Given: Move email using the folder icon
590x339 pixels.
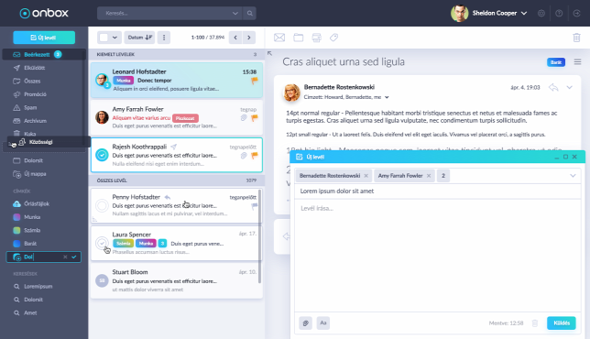Looking at the screenshot, I should [299, 38].
